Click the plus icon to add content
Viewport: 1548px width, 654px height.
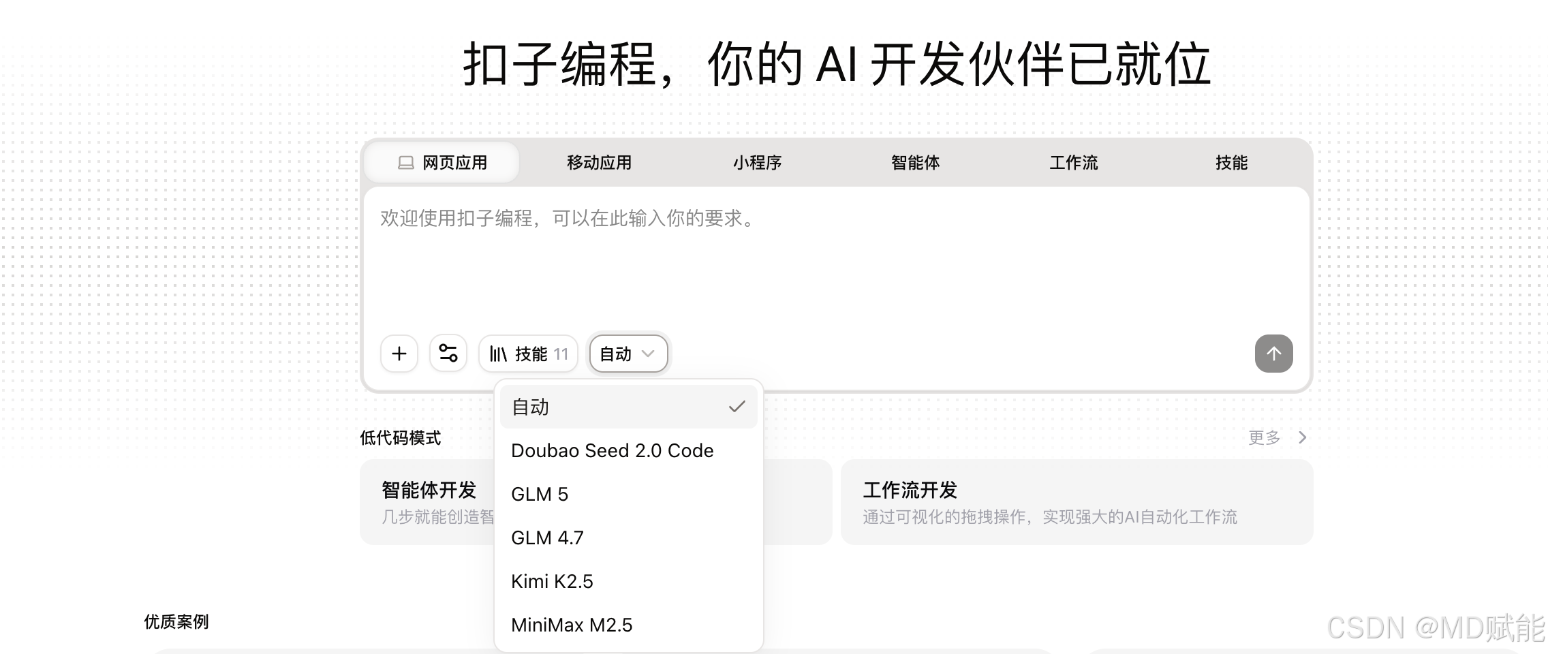399,354
